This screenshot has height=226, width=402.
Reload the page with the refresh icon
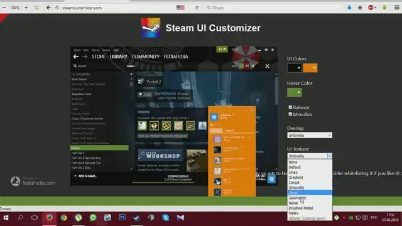point(197,8)
